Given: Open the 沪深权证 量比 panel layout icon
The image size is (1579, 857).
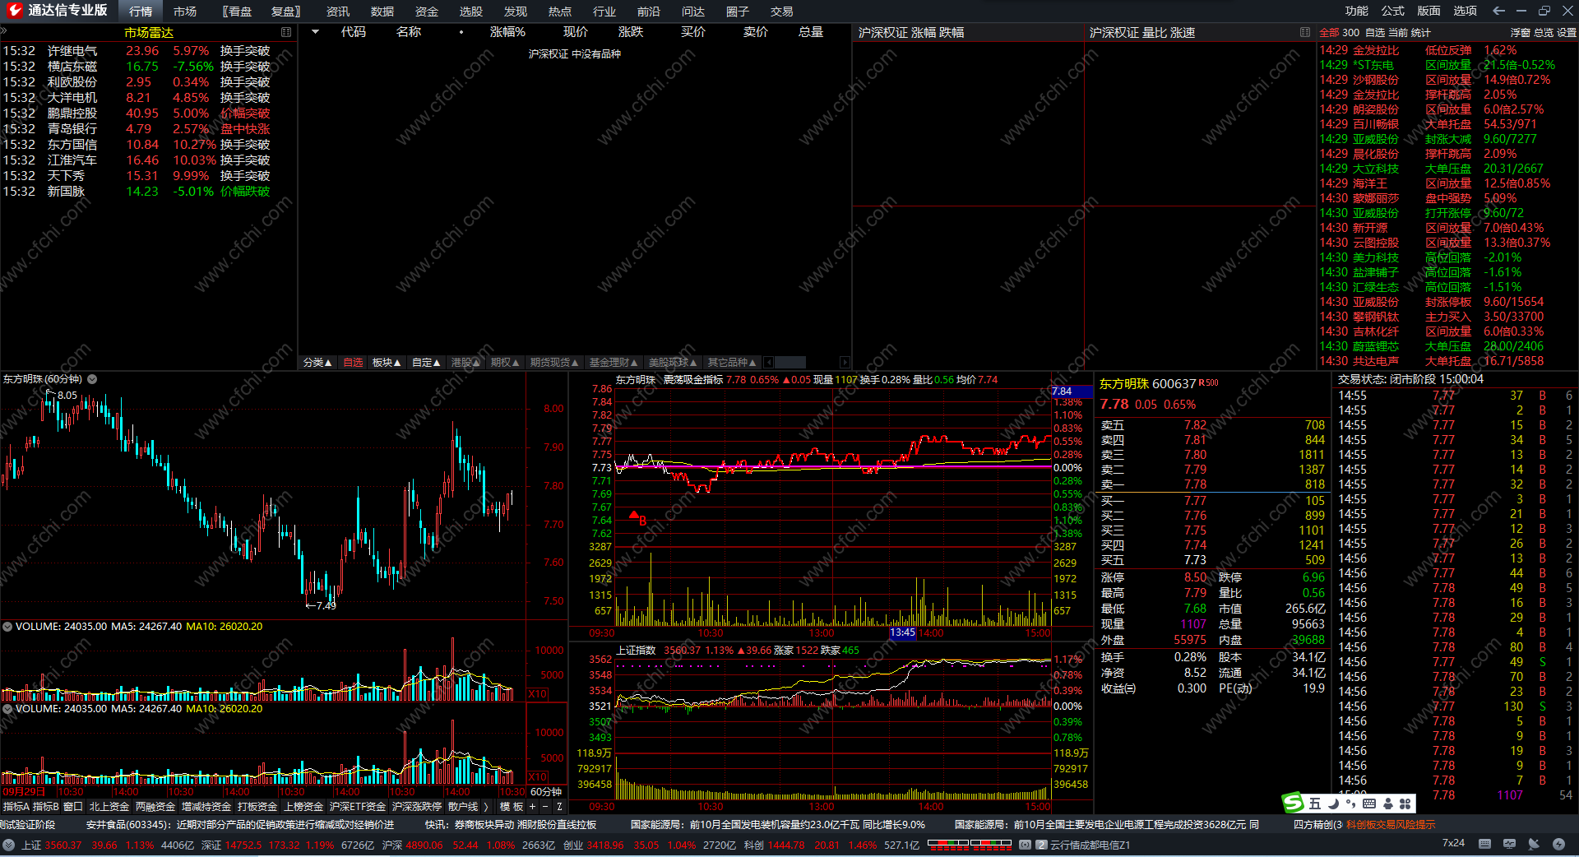Looking at the screenshot, I should coord(1305,32).
